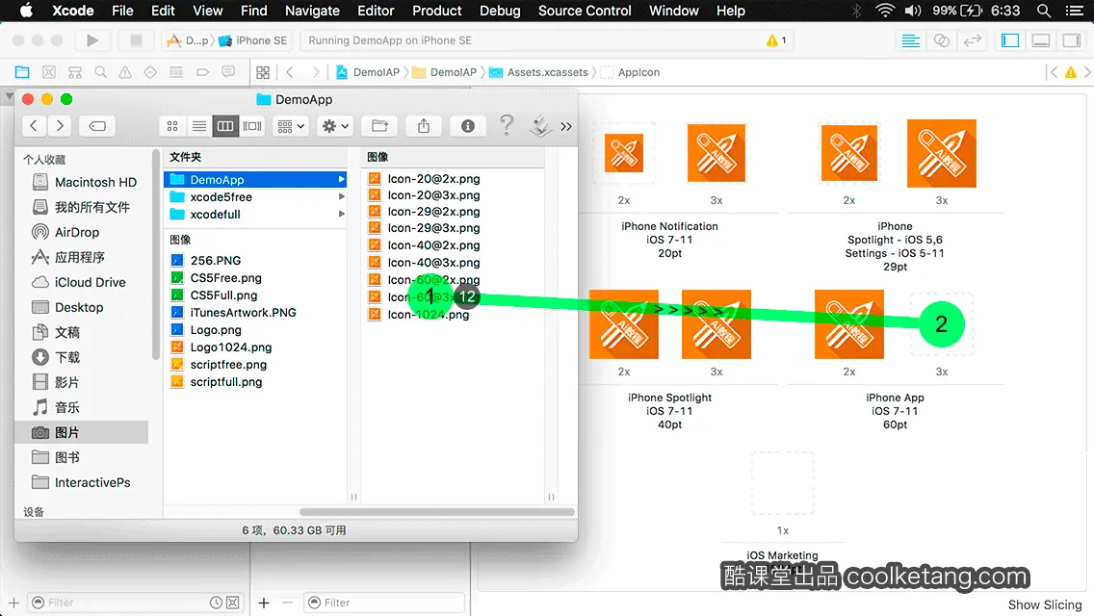Click Show Slicing button
Image resolution: width=1094 pixels, height=616 pixels.
tap(1045, 604)
